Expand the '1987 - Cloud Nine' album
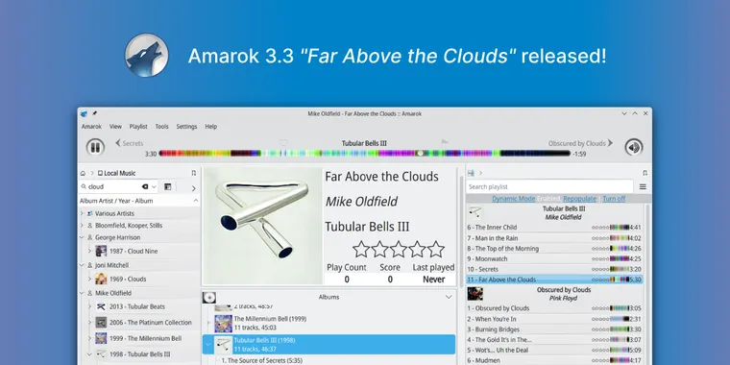This screenshot has width=730, height=365. [x=89, y=252]
